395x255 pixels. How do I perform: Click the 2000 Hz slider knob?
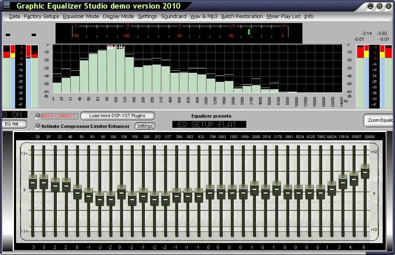(x=254, y=188)
